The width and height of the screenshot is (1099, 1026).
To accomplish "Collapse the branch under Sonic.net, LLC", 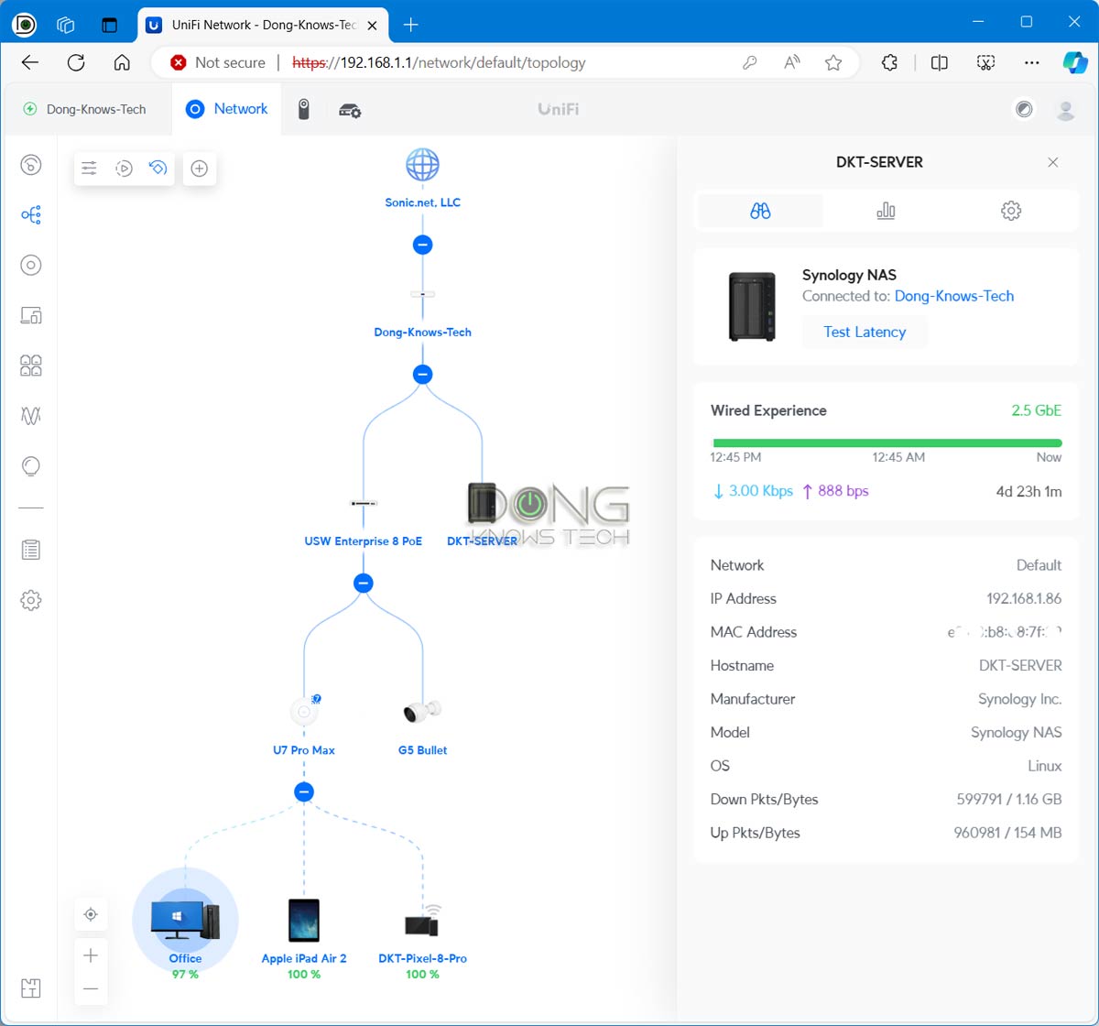I will click(x=422, y=245).
